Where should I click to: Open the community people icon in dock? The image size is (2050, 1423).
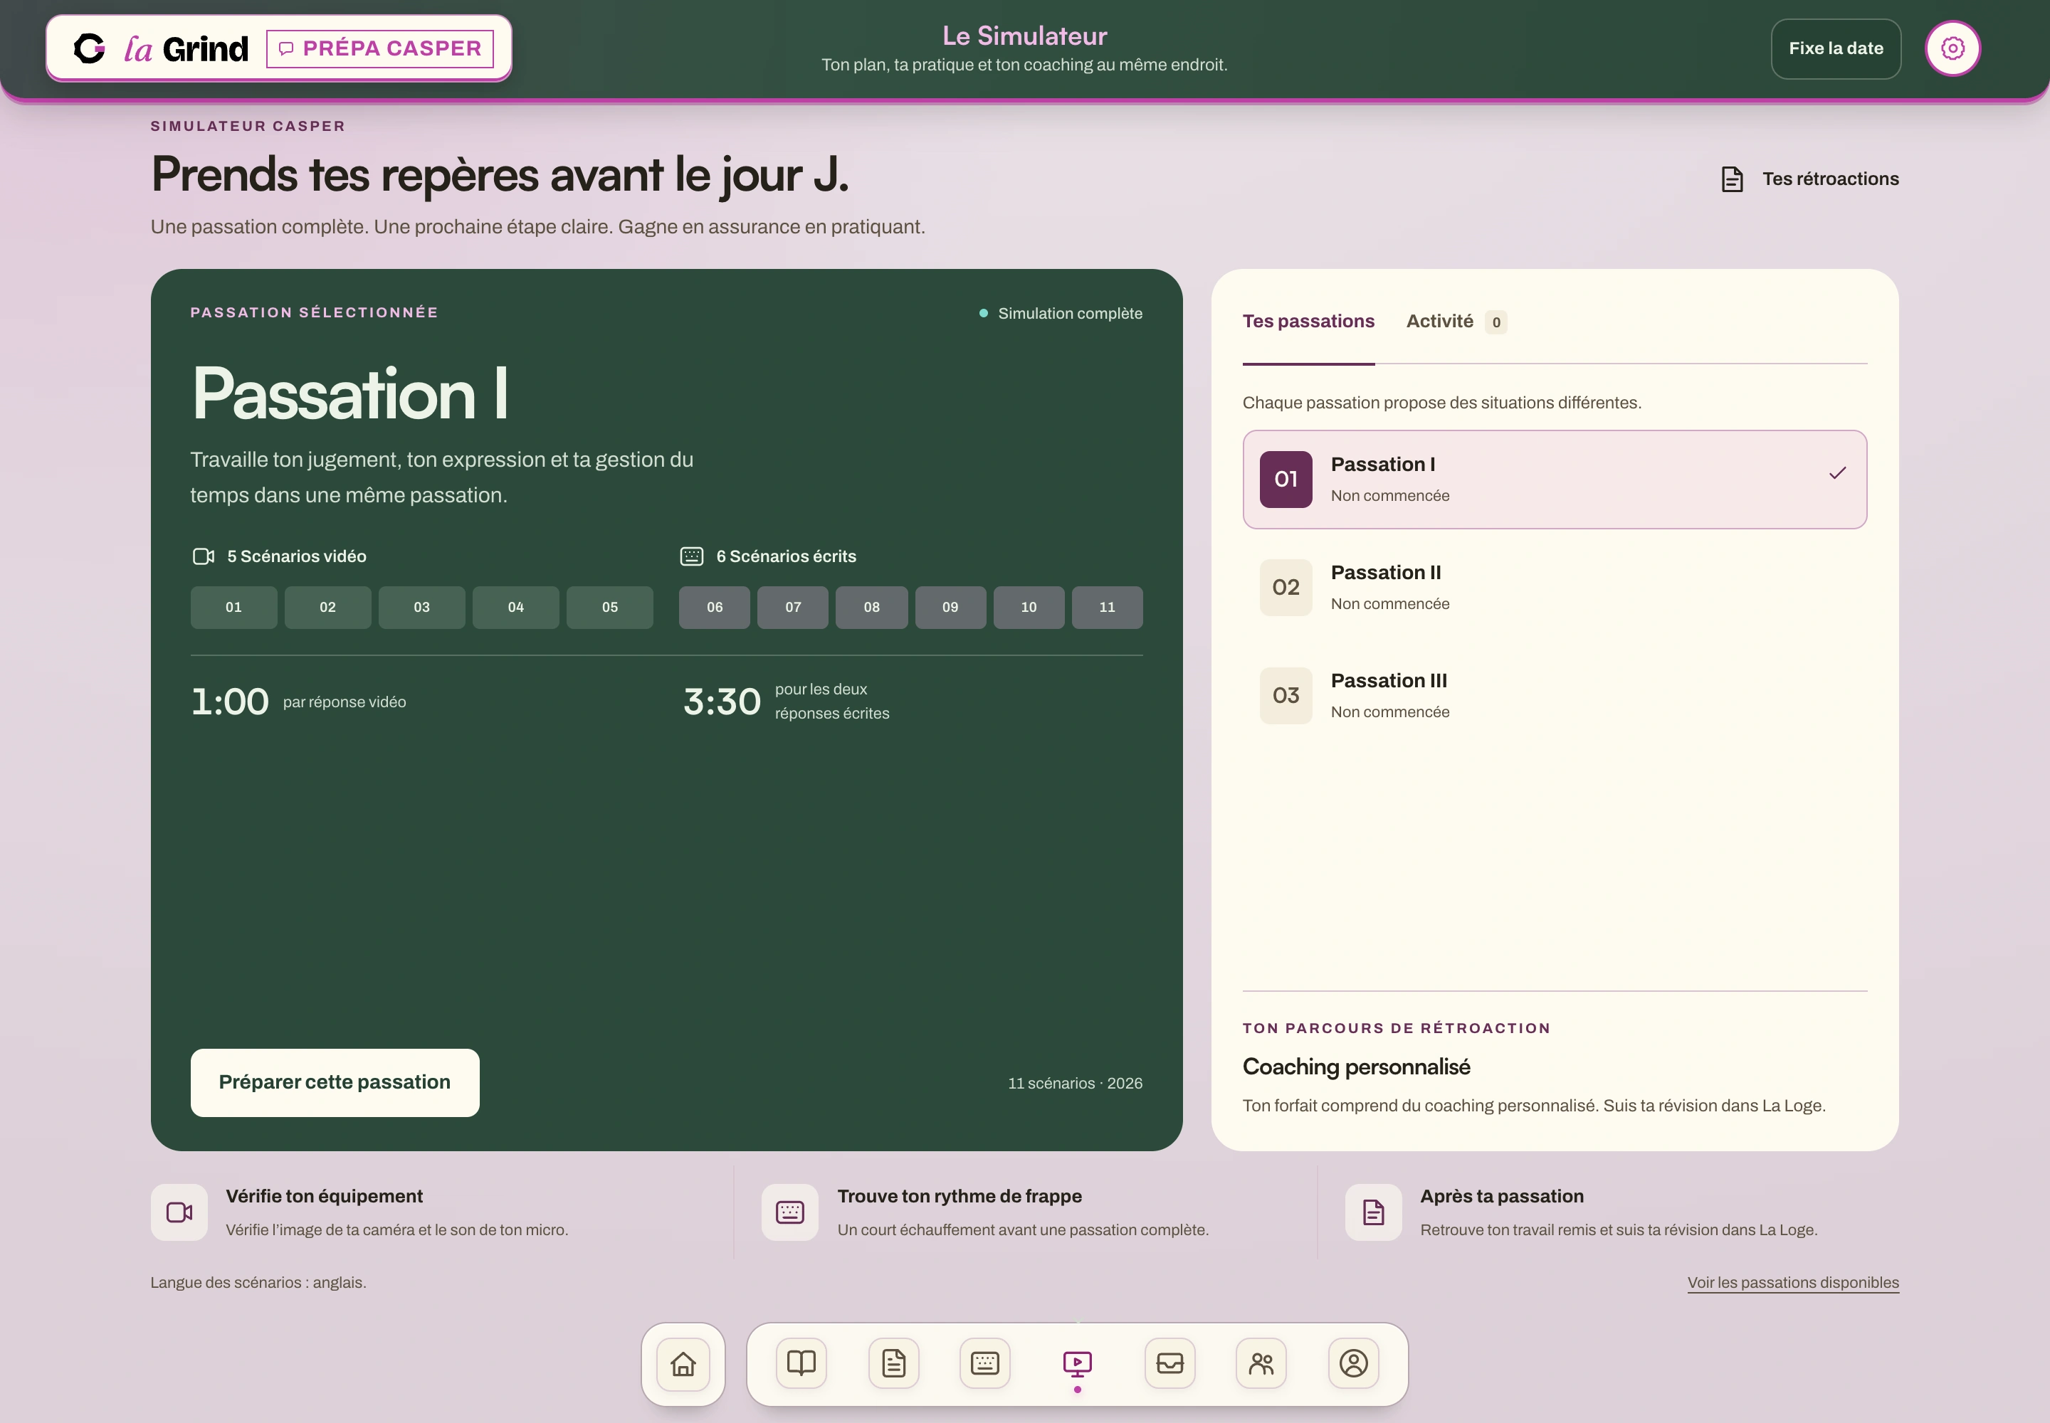click(1261, 1363)
